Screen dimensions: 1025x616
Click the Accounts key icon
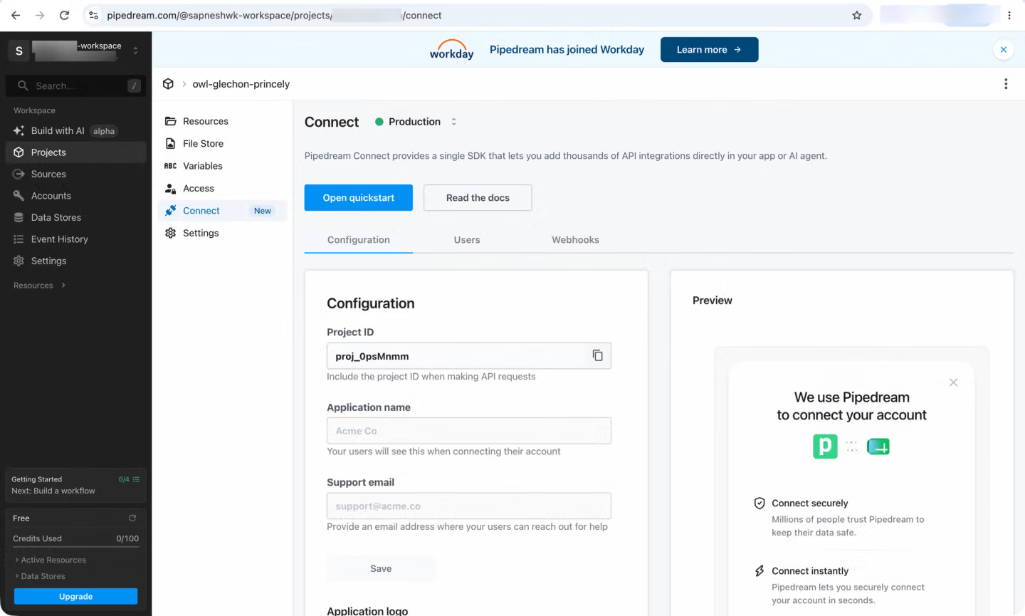(x=19, y=196)
